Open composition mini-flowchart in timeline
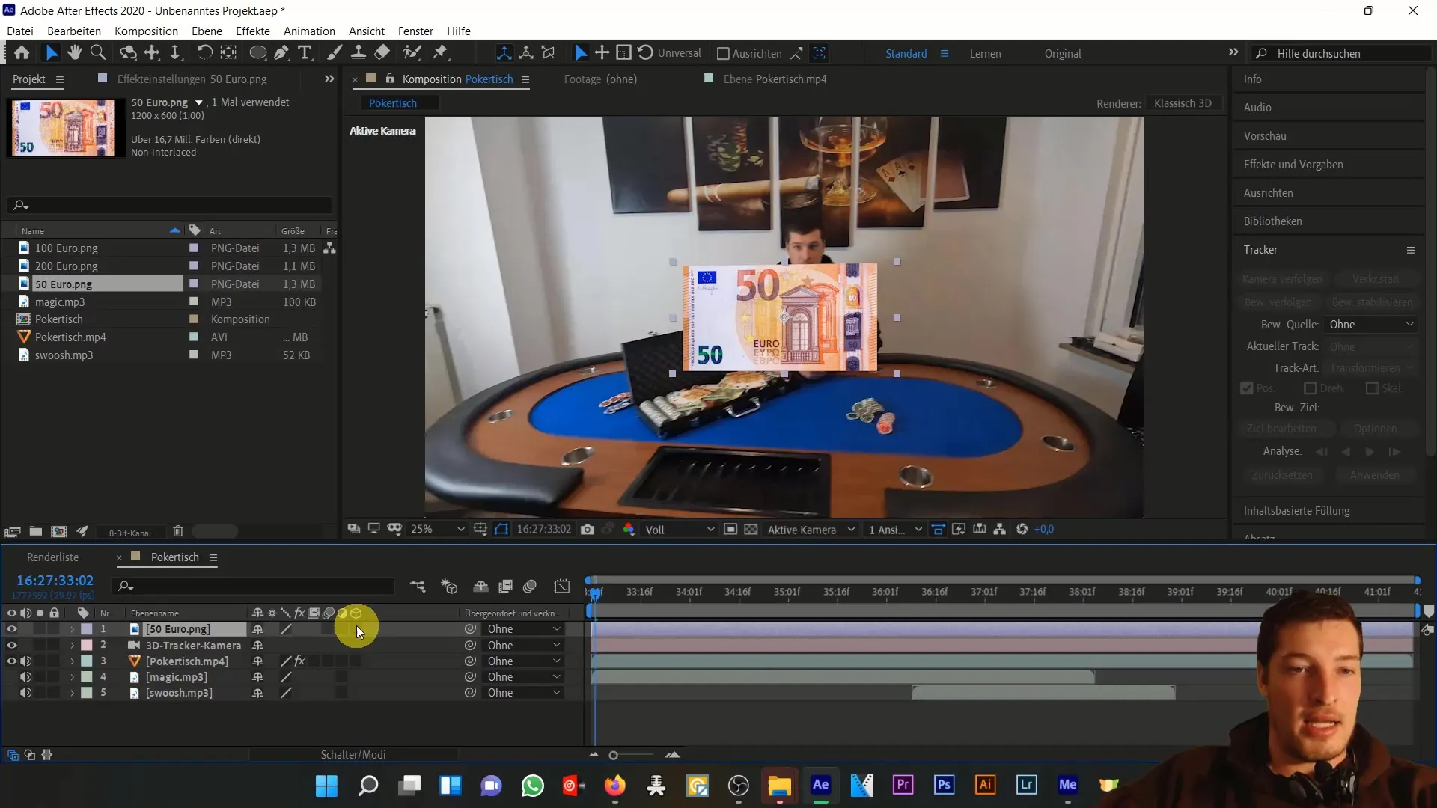The height and width of the screenshot is (808, 1437). coord(418,587)
